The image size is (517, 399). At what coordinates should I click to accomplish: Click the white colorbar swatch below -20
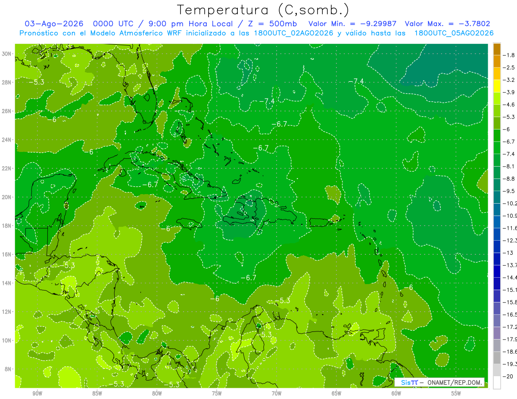click(x=497, y=383)
